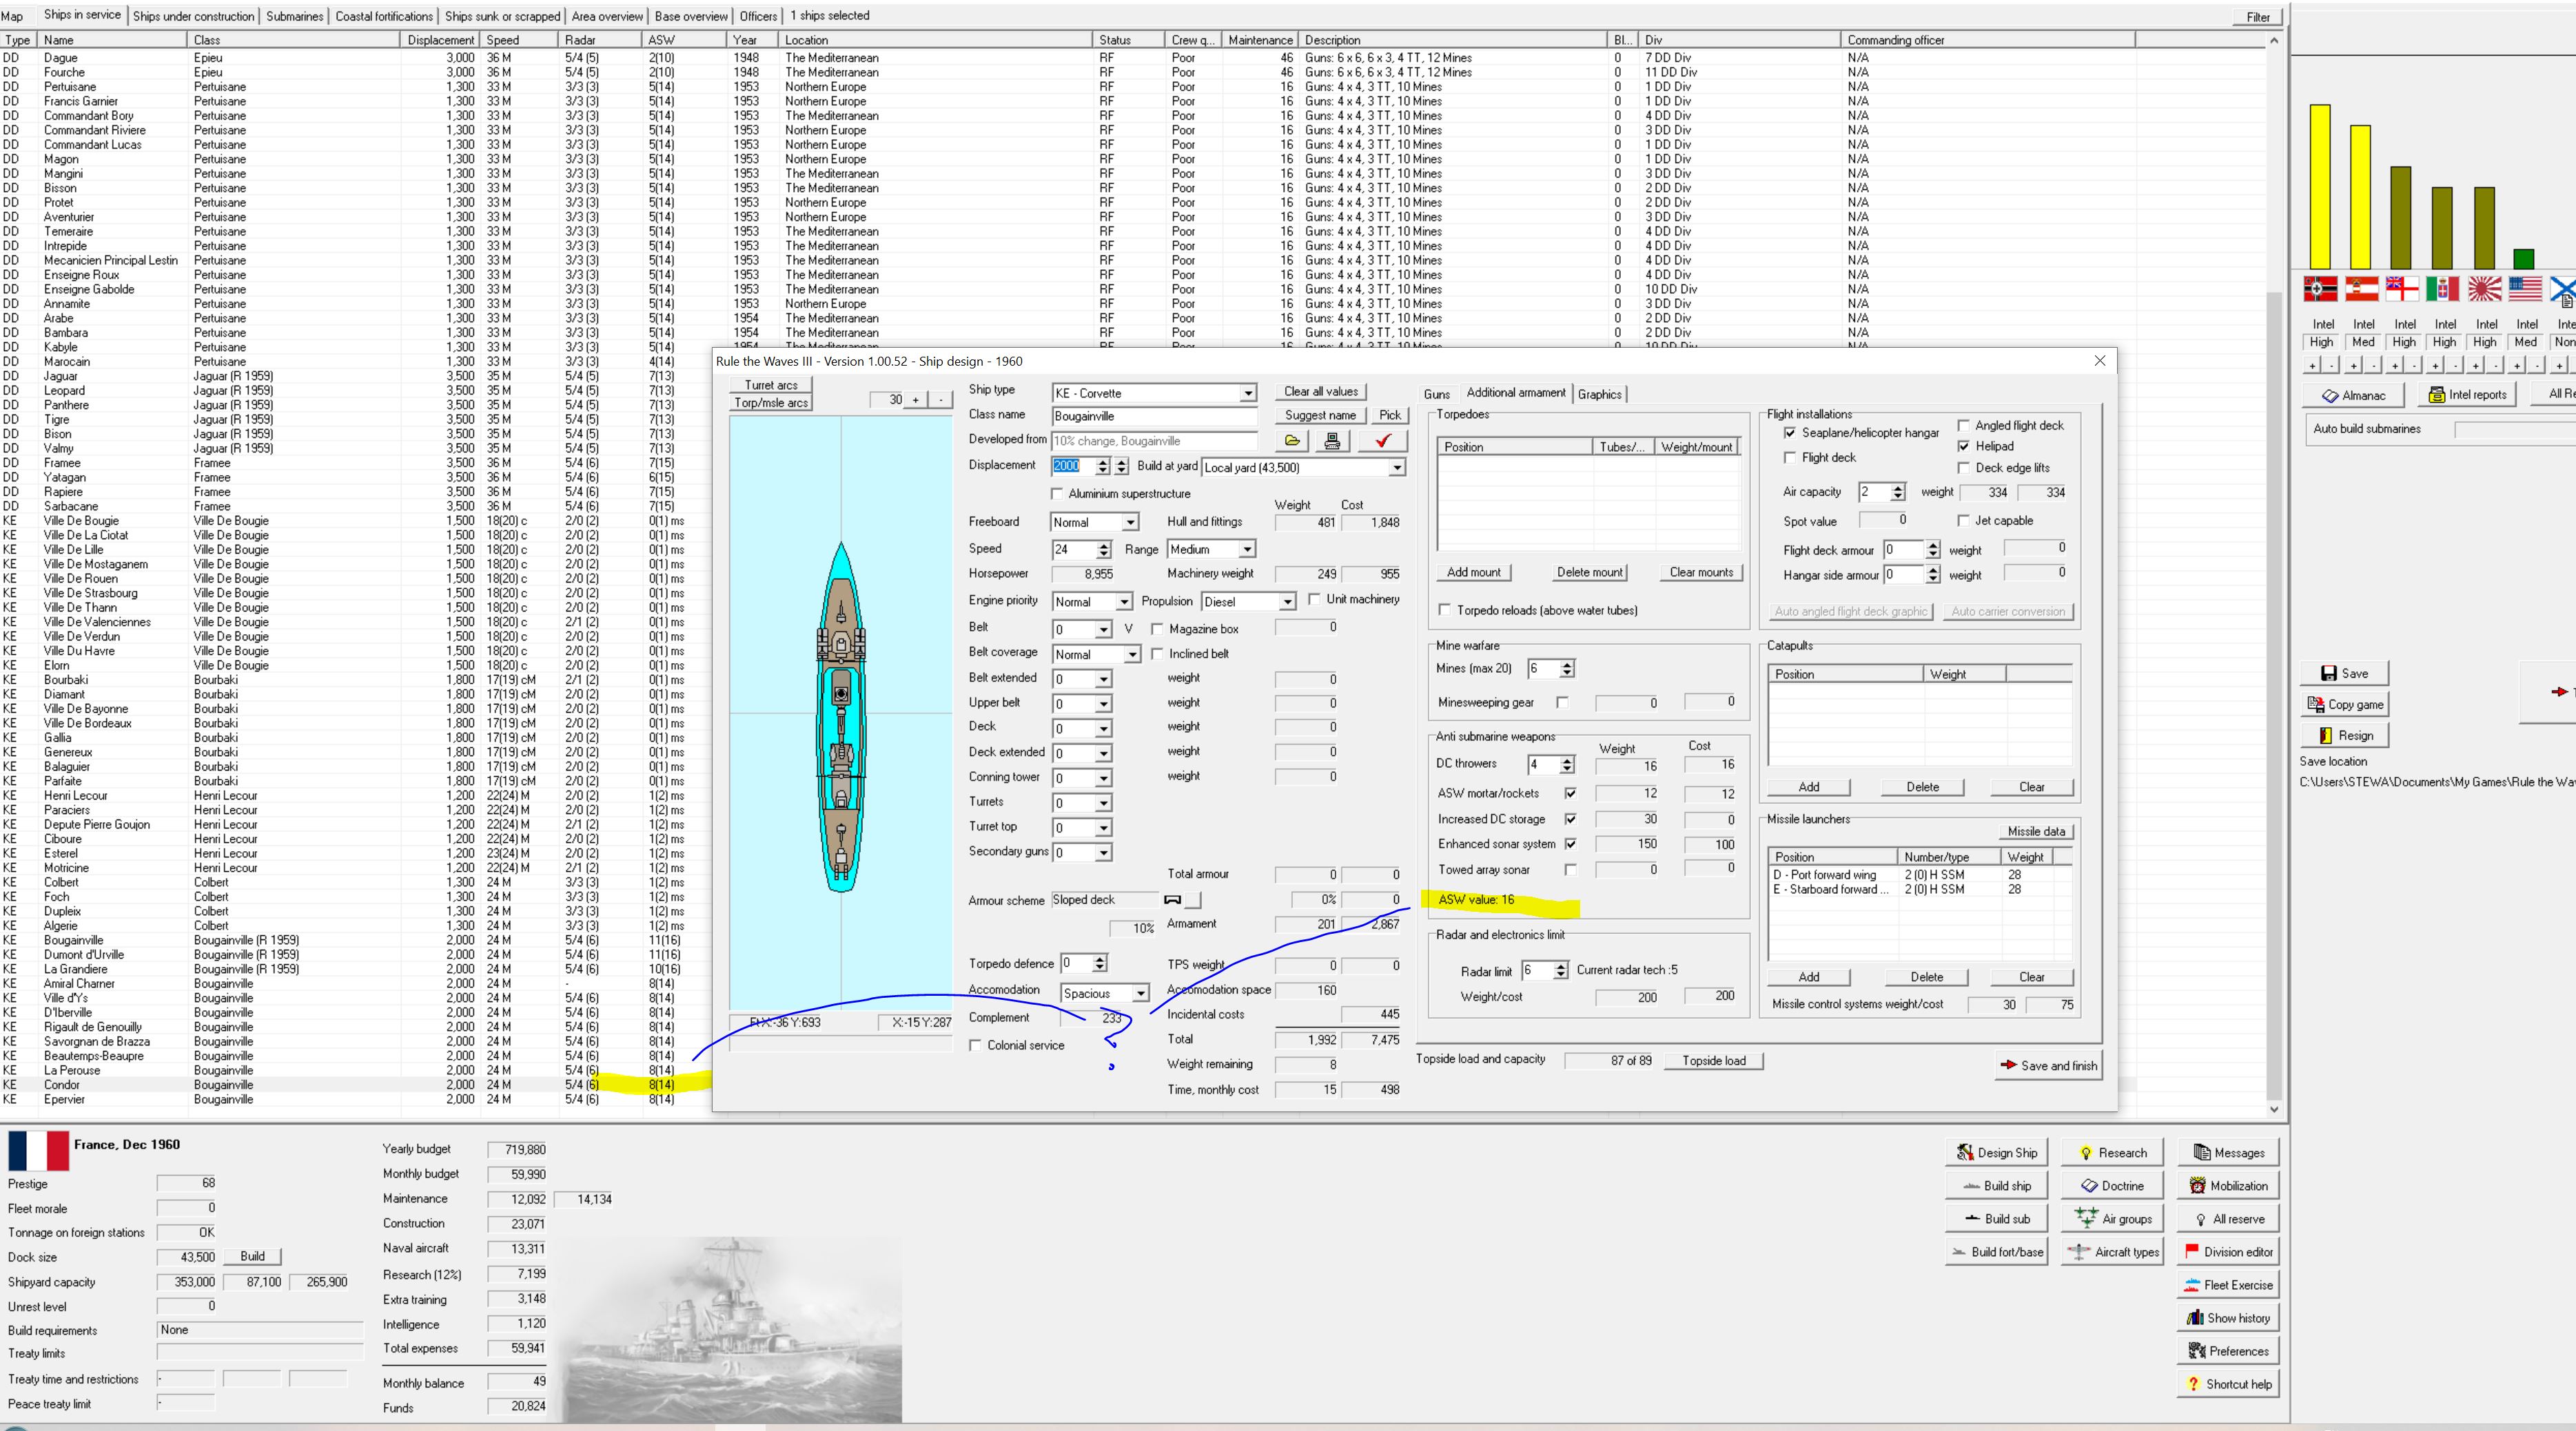Enable the Inclined belt checkbox

(x=1157, y=654)
